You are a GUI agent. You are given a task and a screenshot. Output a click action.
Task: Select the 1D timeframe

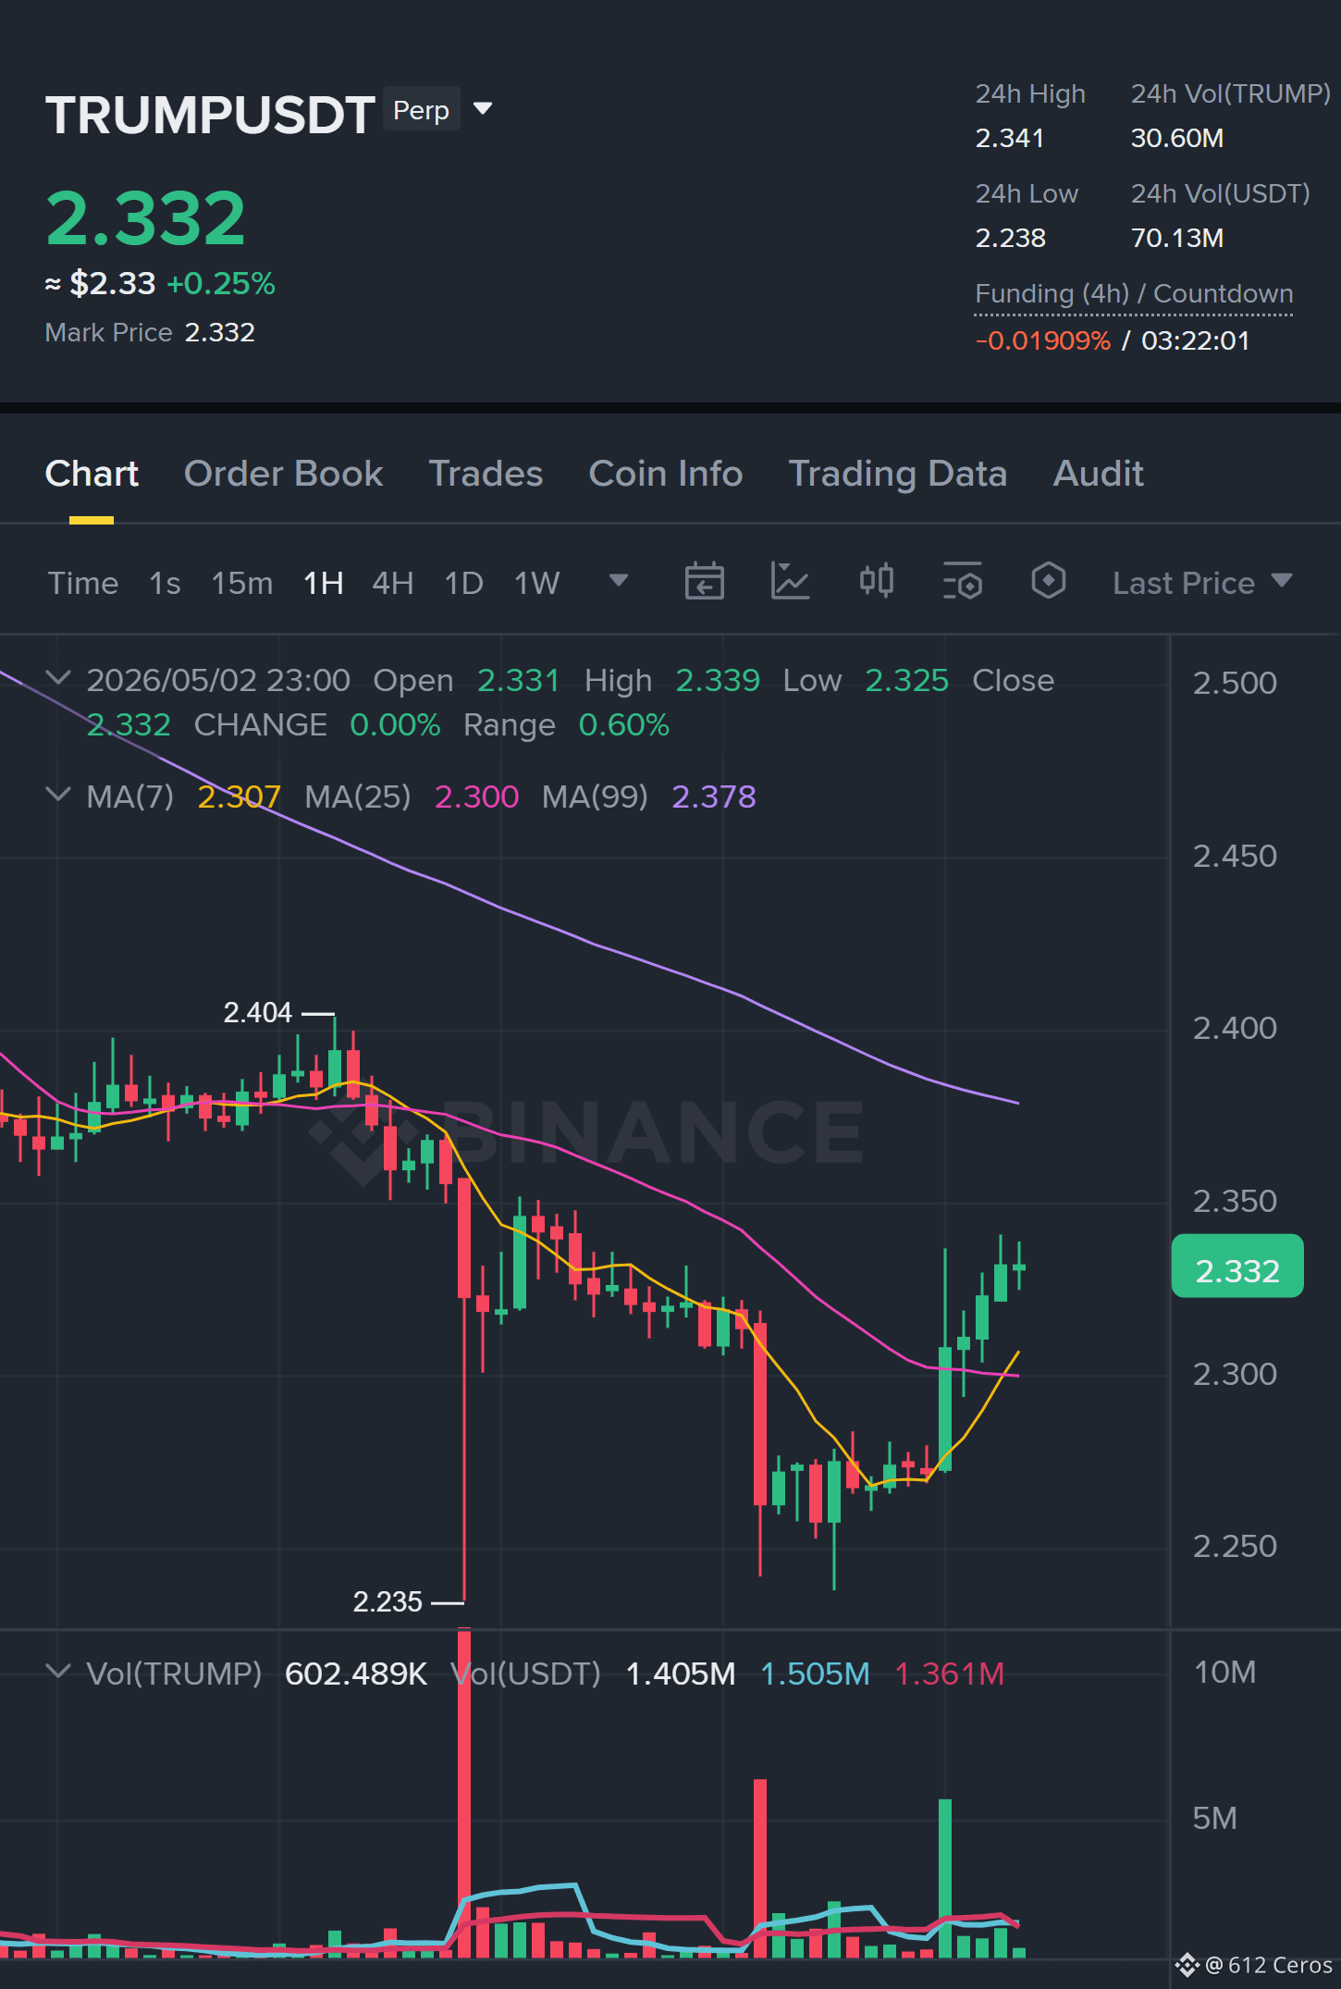click(463, 583)
